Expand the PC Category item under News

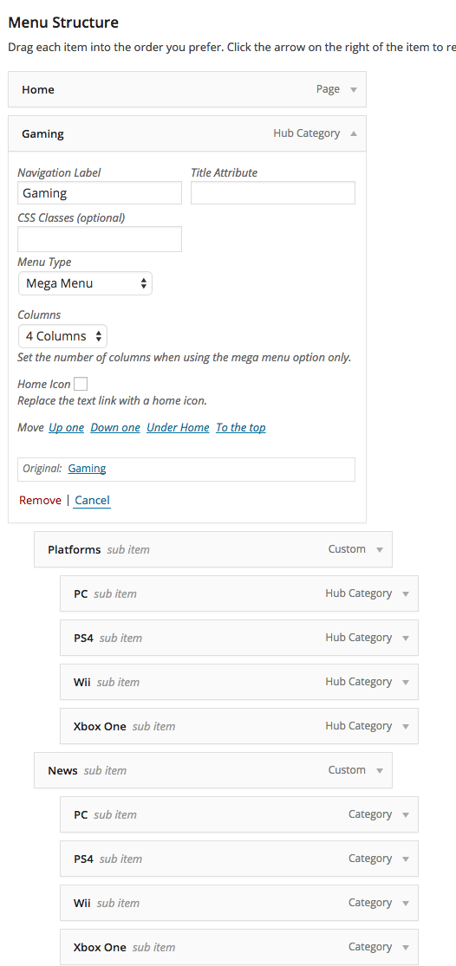pyautogui.click(x=406, y=815)
